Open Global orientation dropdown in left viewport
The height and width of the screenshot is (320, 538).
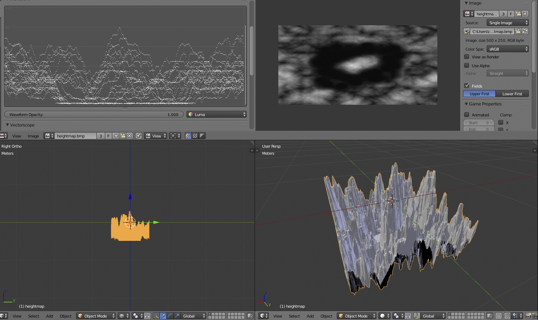(194, 316)
